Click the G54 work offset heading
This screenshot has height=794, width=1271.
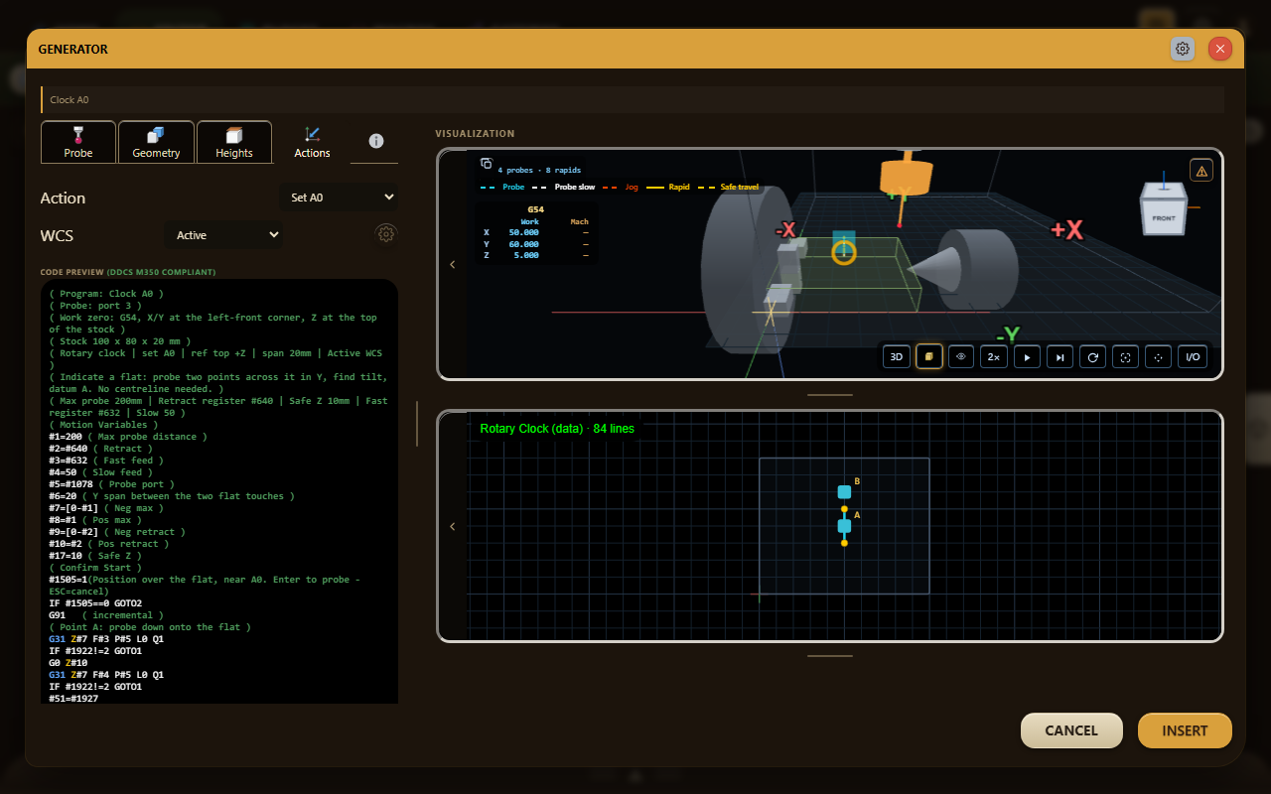(x=536, y=209)
